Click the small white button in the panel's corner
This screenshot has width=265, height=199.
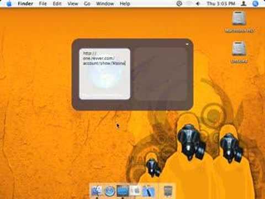pos(187,44)
